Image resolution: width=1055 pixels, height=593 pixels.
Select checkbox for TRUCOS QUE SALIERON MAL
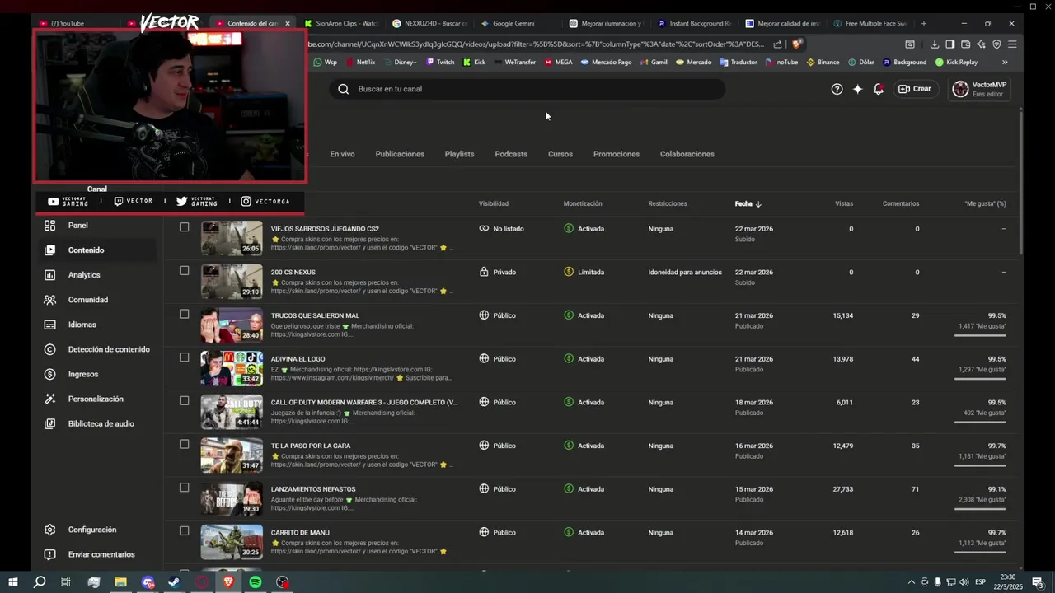tap(184, 314)
